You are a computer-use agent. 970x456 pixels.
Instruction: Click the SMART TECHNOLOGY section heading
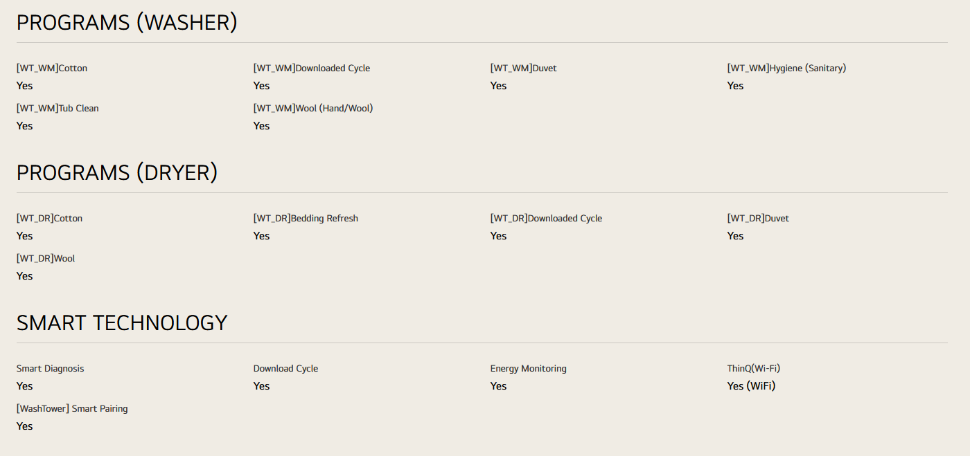tap(122, 323)
